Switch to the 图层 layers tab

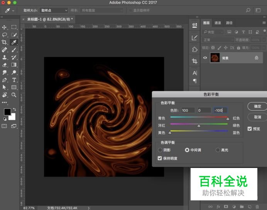click(x=206, y=23)
